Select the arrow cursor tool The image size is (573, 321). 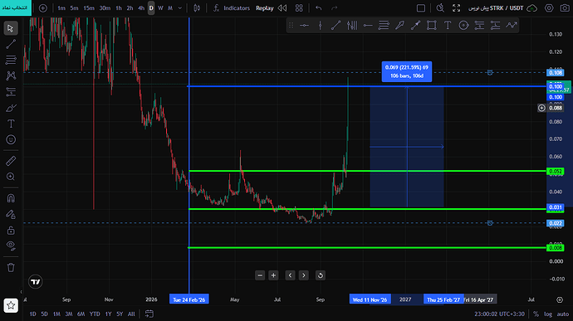pyautogui.click(x=11, y=28)
